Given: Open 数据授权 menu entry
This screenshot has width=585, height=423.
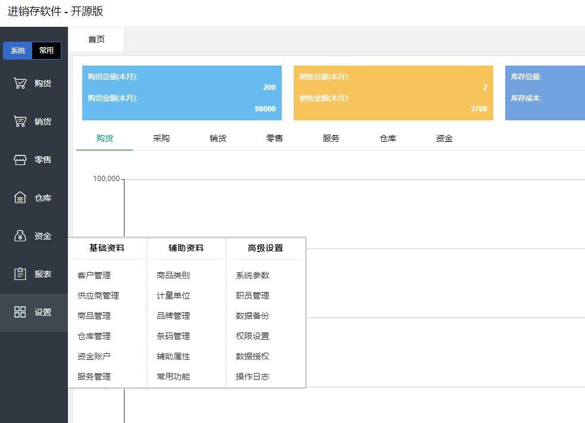Looking at the screenshot, I should click(253, 356).
